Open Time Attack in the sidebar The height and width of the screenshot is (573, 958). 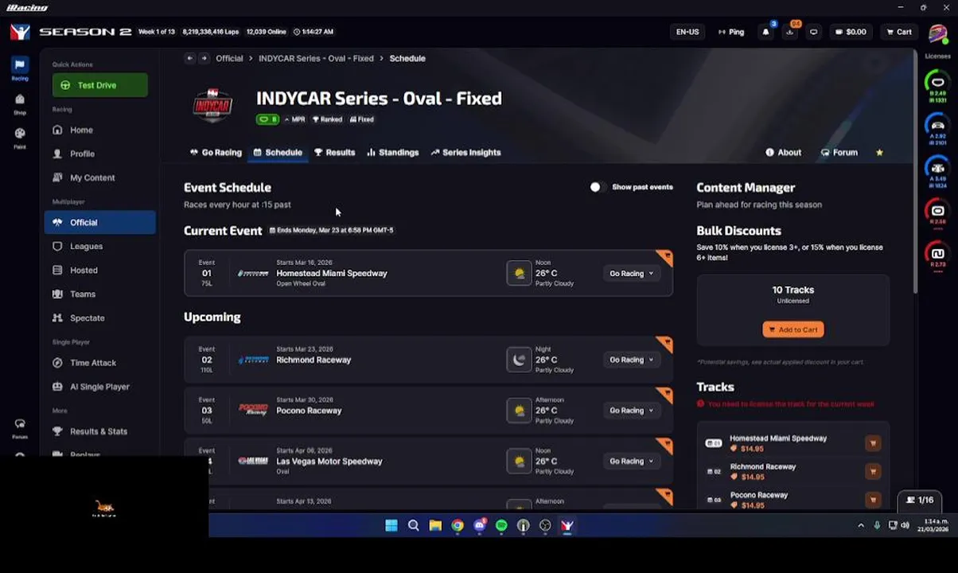coord(99,362)
